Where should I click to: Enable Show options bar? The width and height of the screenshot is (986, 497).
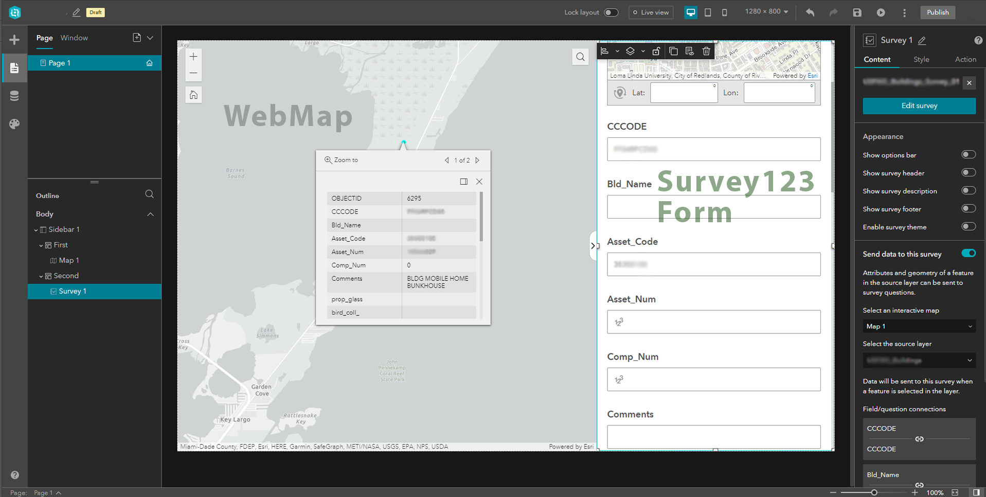point(969,155)
